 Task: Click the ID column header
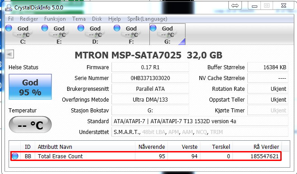(x=28, y=147)
